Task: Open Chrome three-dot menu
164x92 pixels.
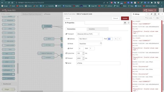Action: [162, 3]
